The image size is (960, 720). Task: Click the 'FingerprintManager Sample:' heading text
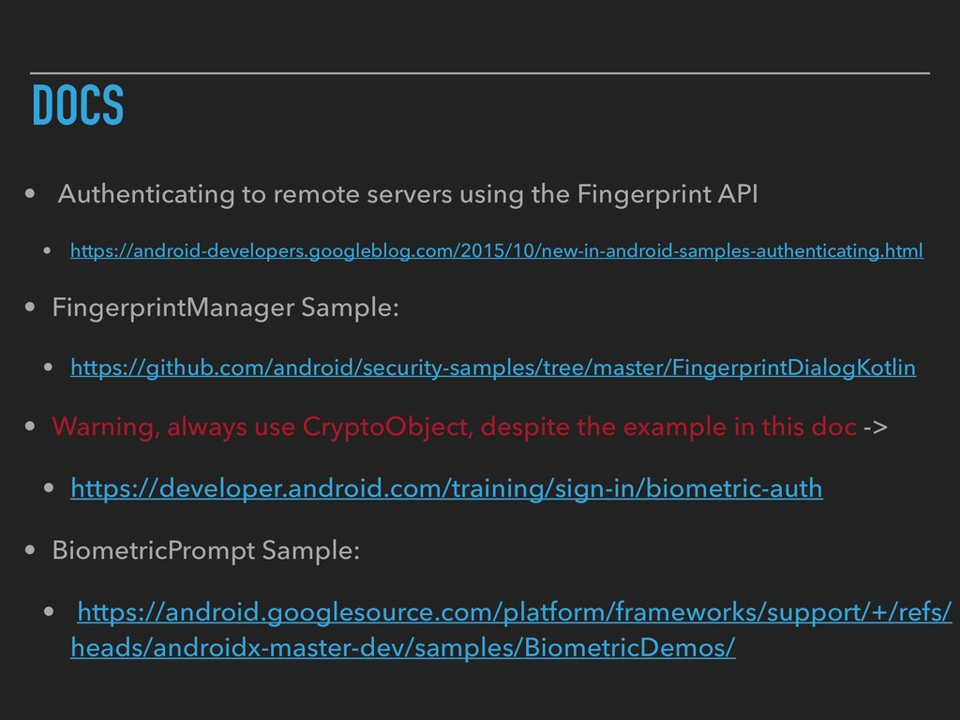point(225,307)
